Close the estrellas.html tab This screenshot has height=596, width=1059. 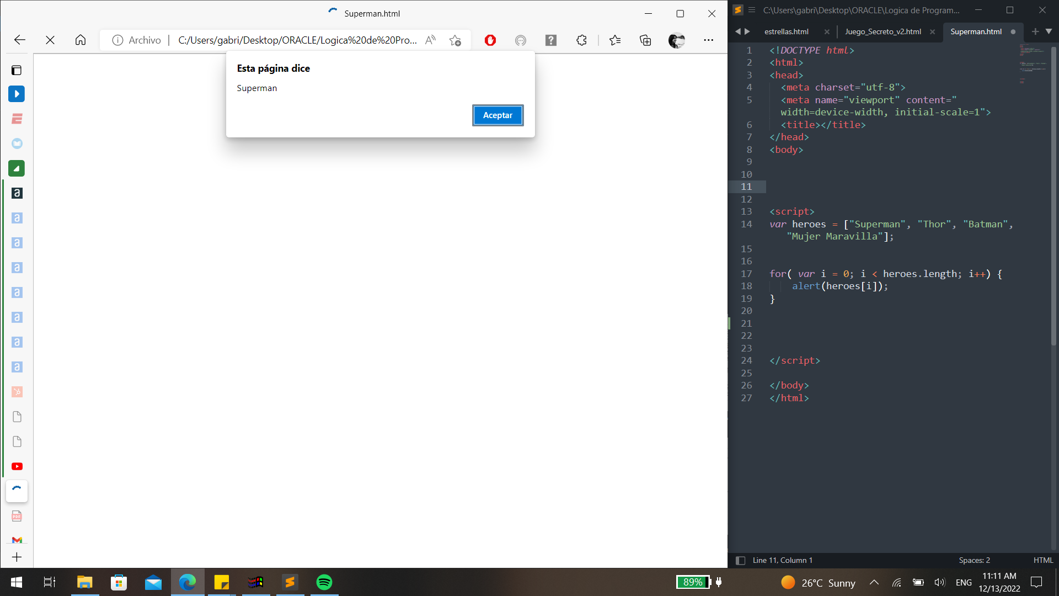(x=827, y=32)
